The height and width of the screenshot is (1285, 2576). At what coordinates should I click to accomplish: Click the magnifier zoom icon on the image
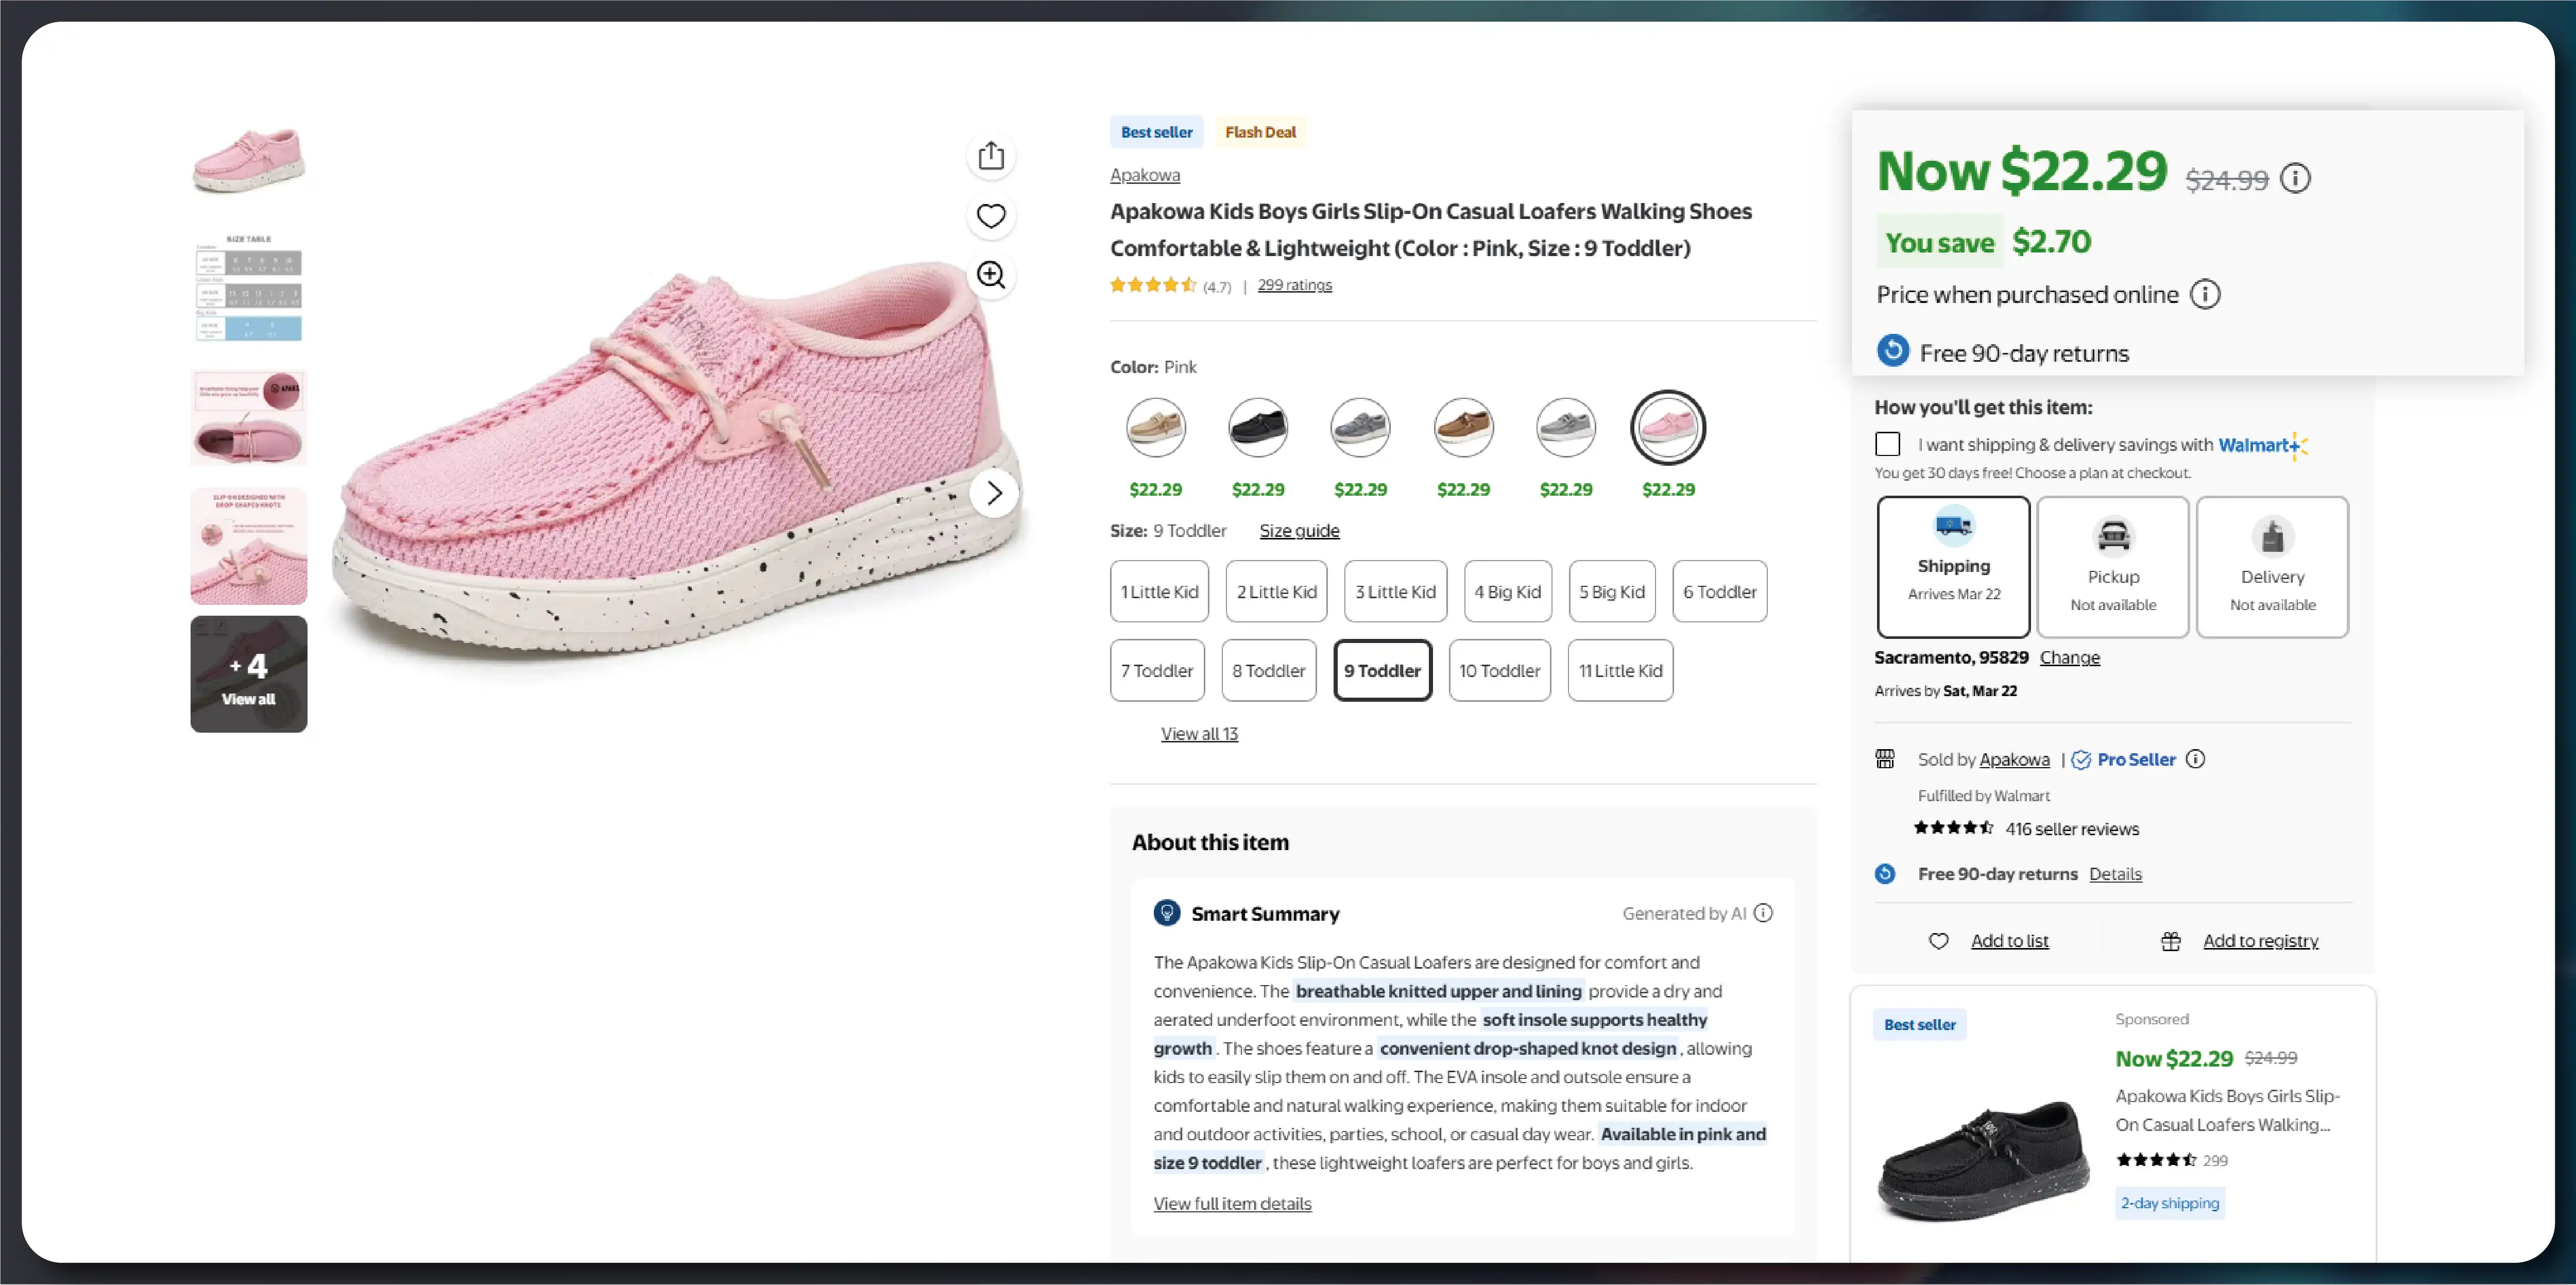click(x=990, y=275)
